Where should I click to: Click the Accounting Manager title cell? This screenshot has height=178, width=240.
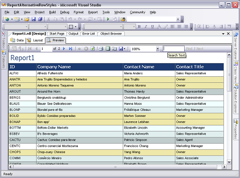point(199,128)
